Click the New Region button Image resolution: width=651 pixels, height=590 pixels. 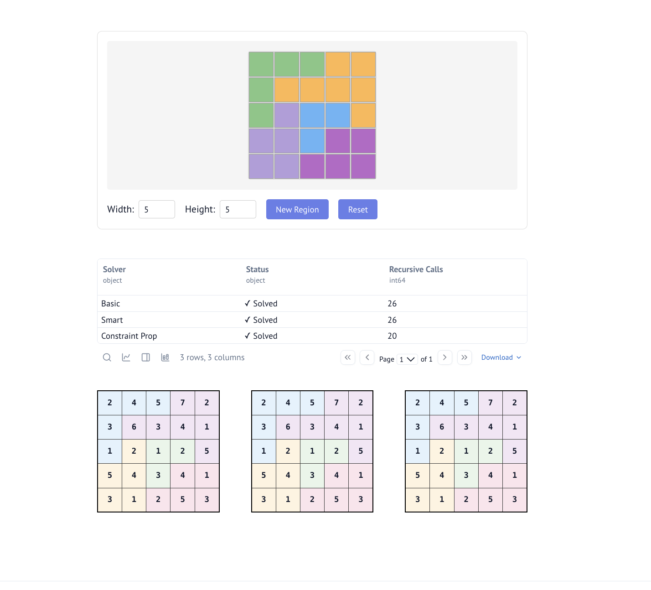pos(297,209)
